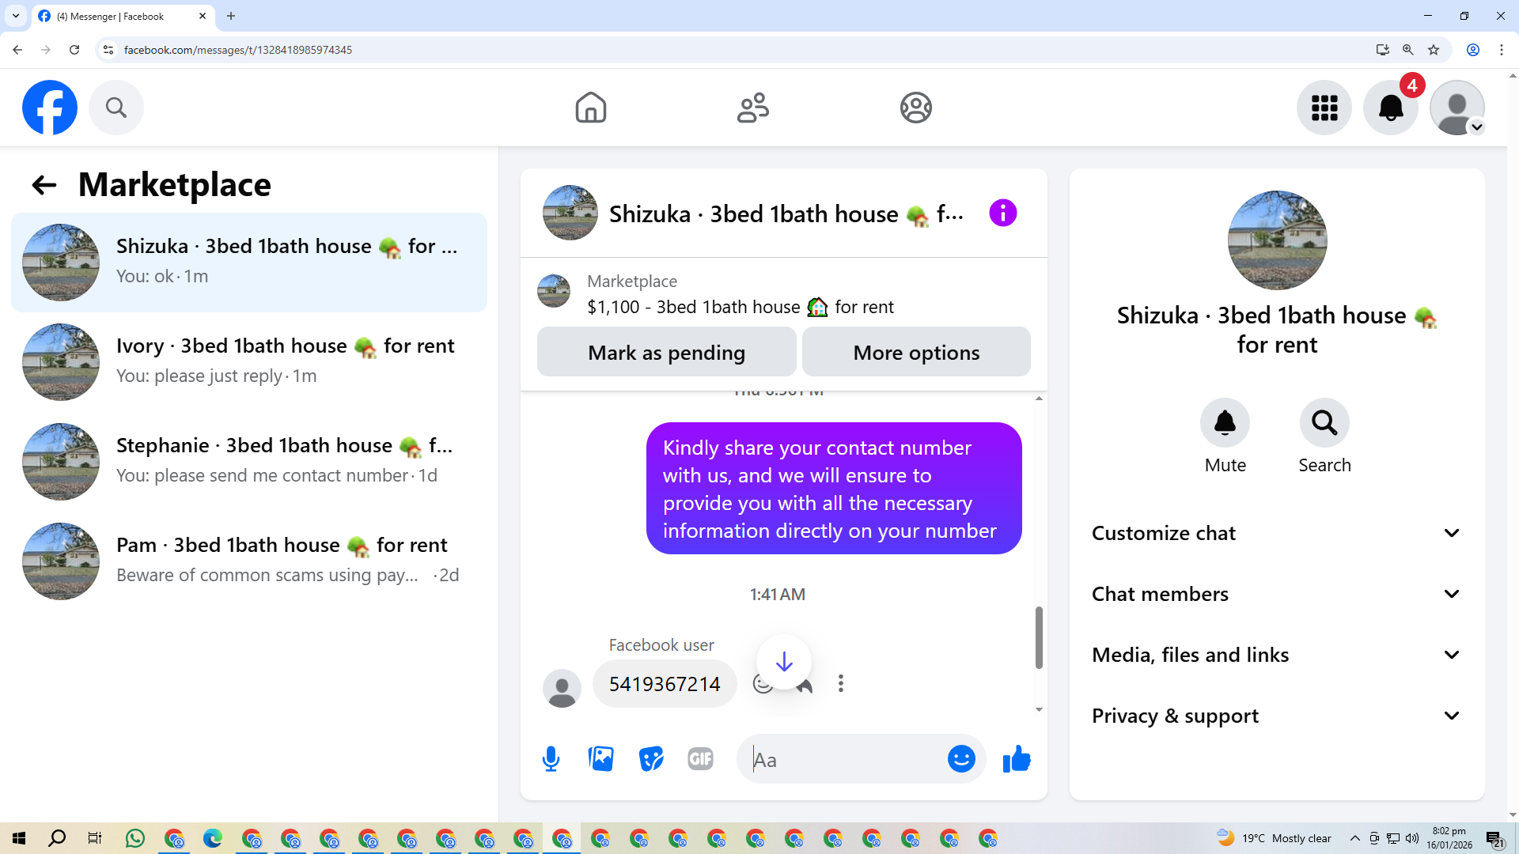
Task: Jump to latest message arrow
Action: 783,662
